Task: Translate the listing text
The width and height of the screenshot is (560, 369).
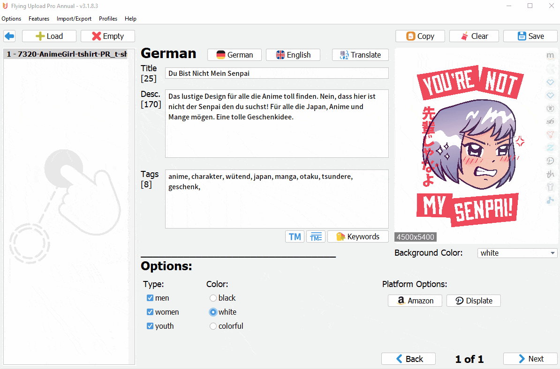Action: [360, 55]
